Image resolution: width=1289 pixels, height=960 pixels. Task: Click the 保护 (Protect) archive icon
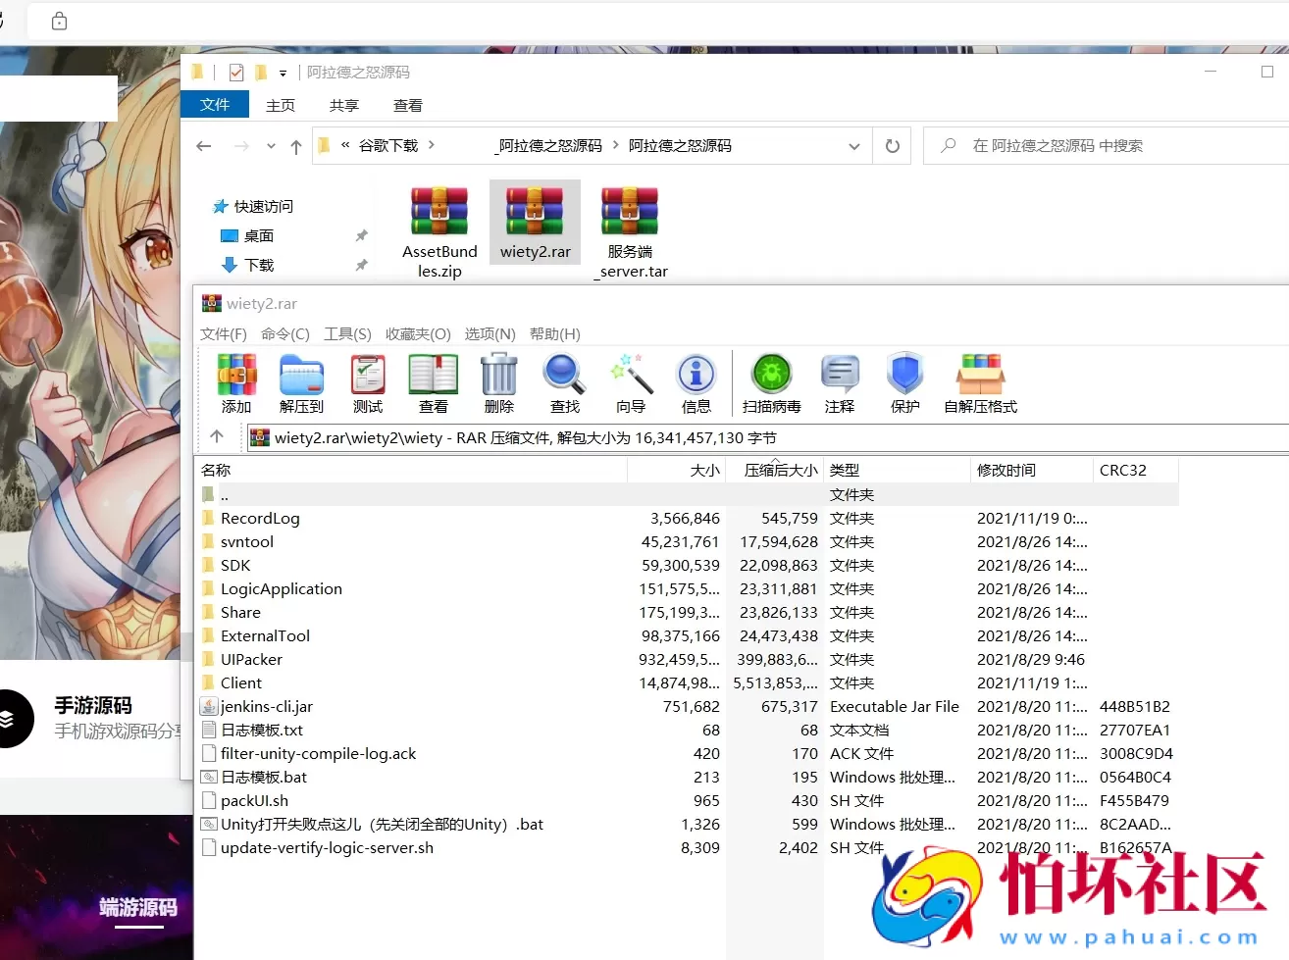click(904, 382)
